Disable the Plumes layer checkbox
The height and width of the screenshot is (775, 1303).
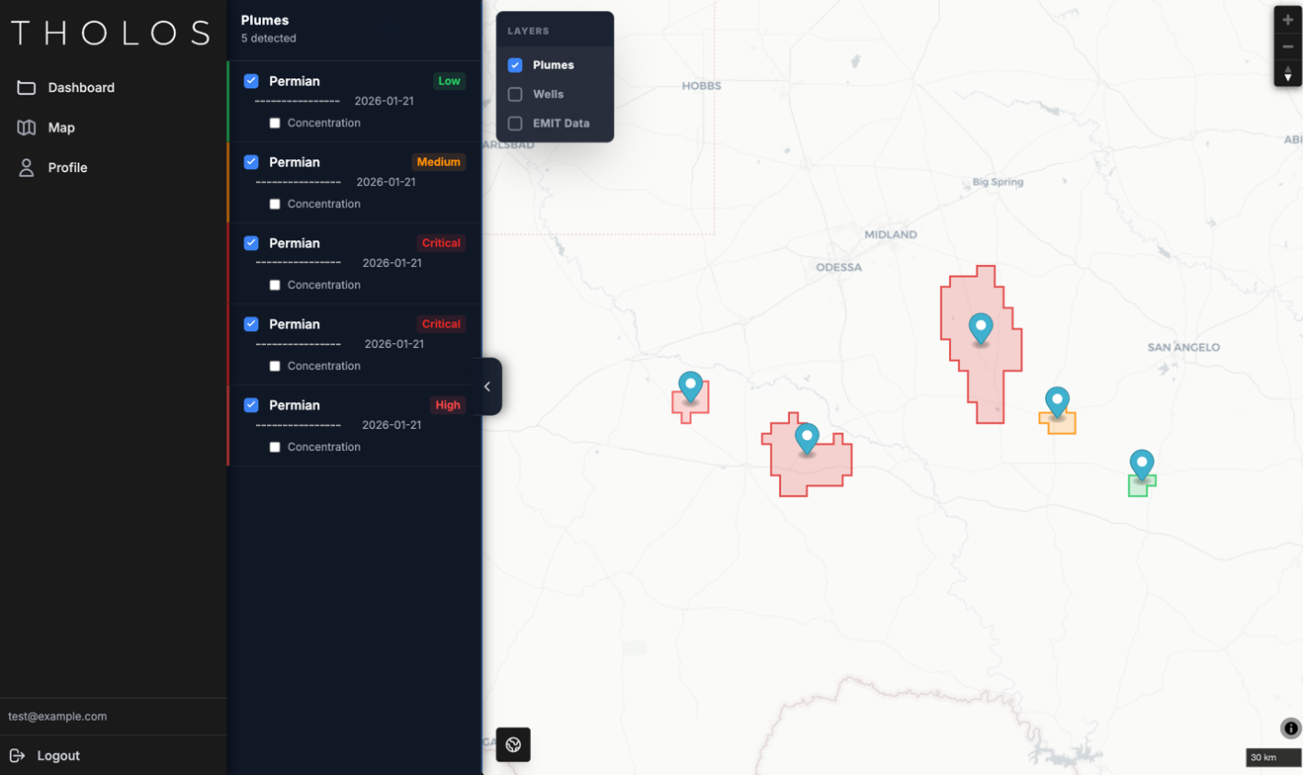(515, 65)
